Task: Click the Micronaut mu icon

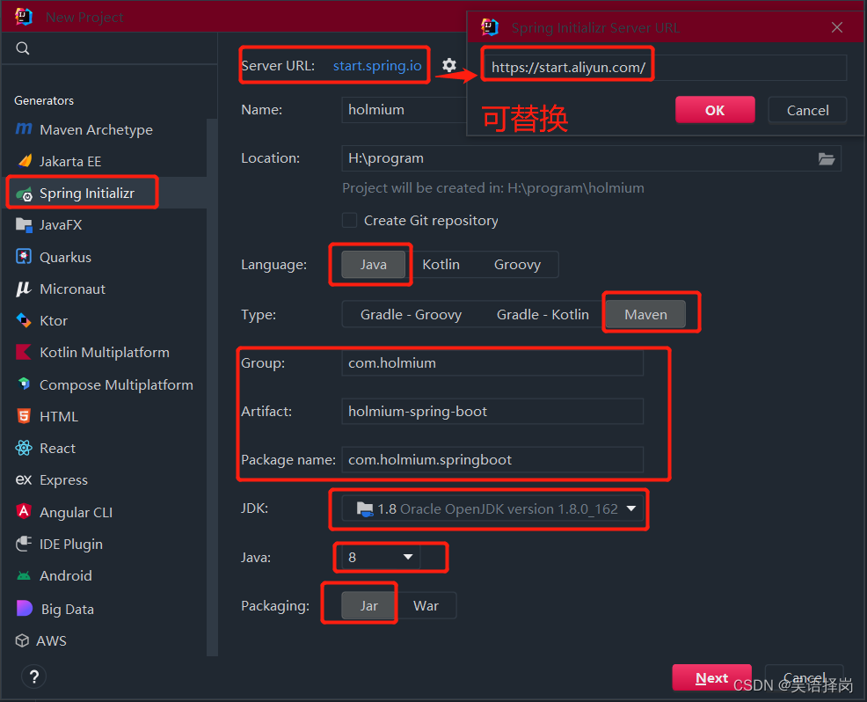Action: click(x=23, y=289)
